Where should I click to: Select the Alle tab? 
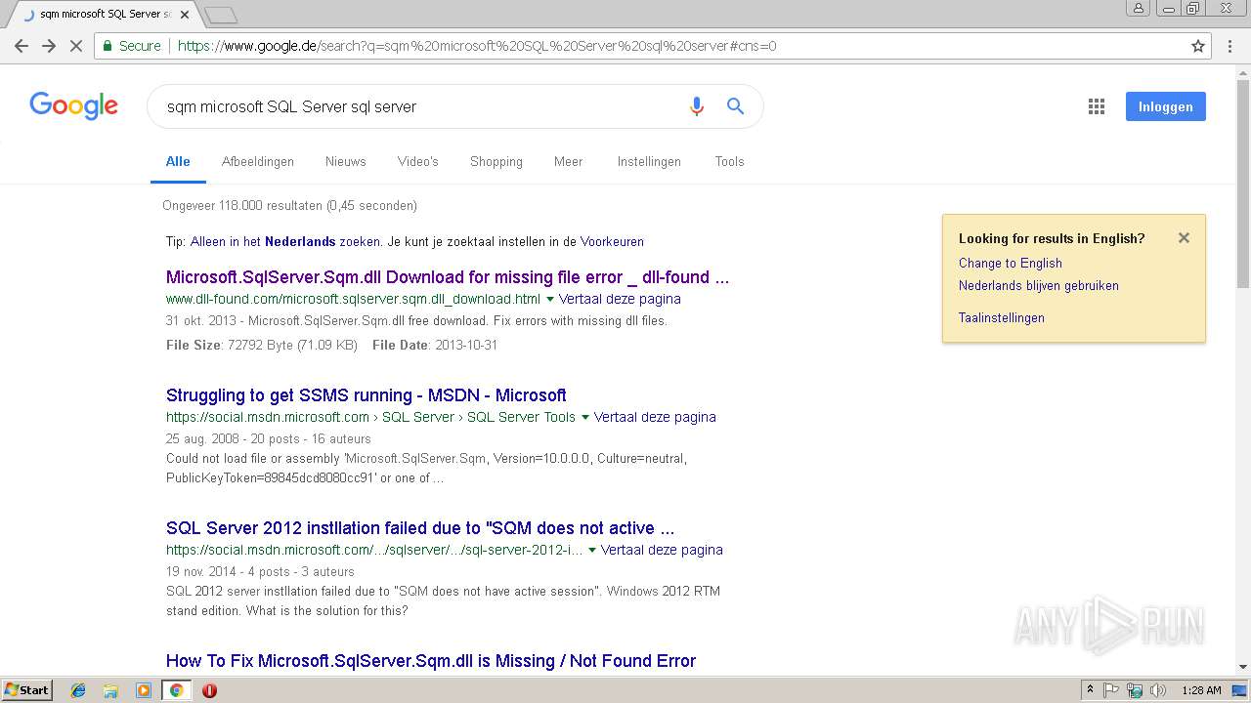pos(178,162)
